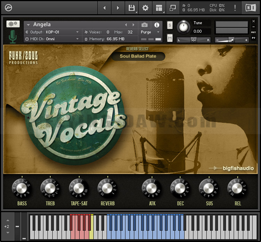Image resolution: width=261 pixels, height=242 pixels.
Task: Minimize instrument header with minus button
Action: 253,27
